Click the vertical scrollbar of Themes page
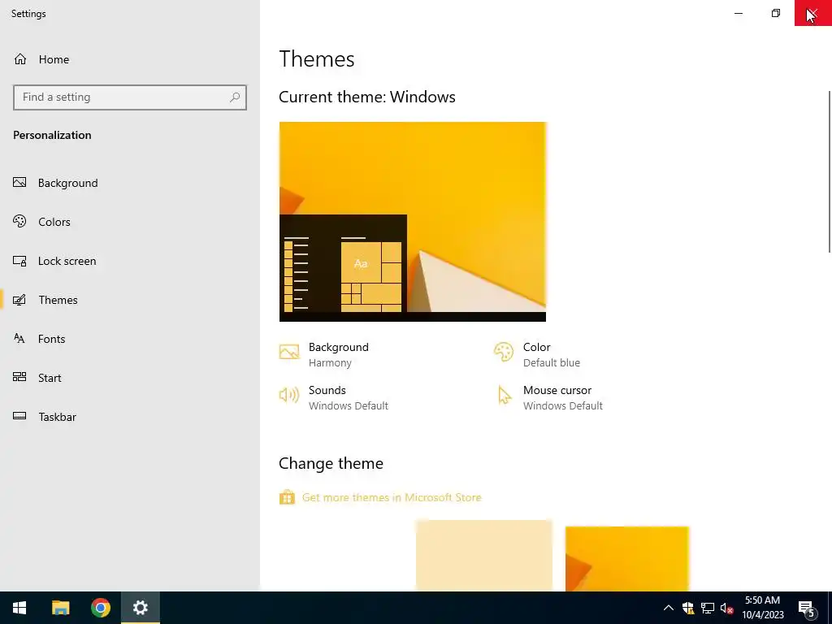 tap(829, 171)
